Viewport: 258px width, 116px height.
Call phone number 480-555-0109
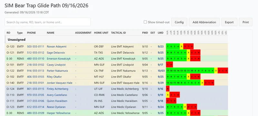click(35, 113)
